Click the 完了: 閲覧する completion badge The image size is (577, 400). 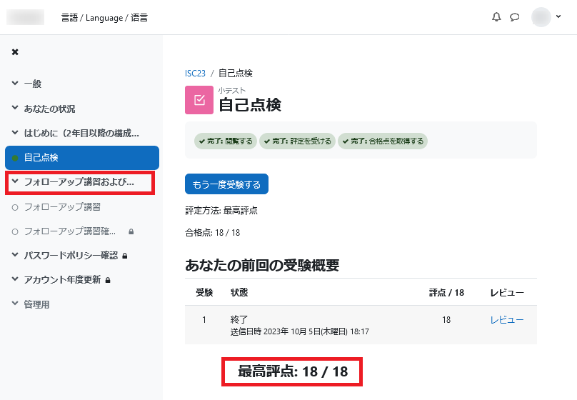(226, 141)
